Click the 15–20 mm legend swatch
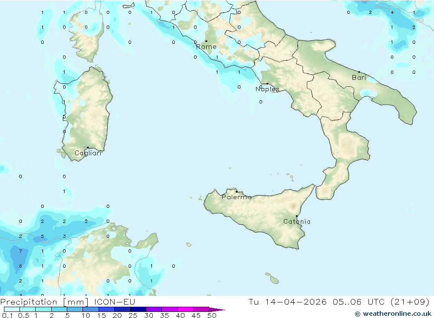 tap(107, 309)
